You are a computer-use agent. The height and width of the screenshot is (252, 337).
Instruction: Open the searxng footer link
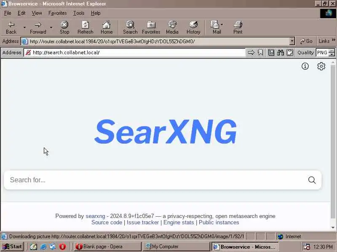(95, 216)
